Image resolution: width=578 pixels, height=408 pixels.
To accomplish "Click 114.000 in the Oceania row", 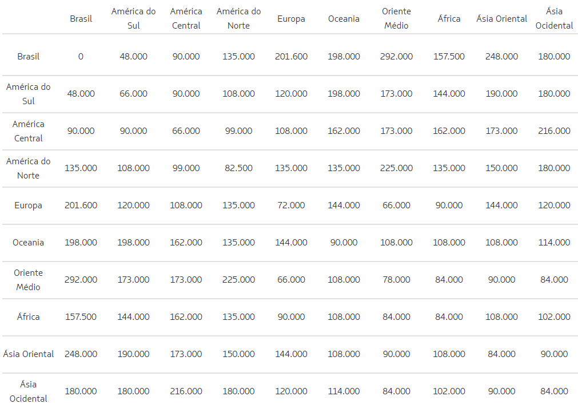I will click(x=554, y=242).
